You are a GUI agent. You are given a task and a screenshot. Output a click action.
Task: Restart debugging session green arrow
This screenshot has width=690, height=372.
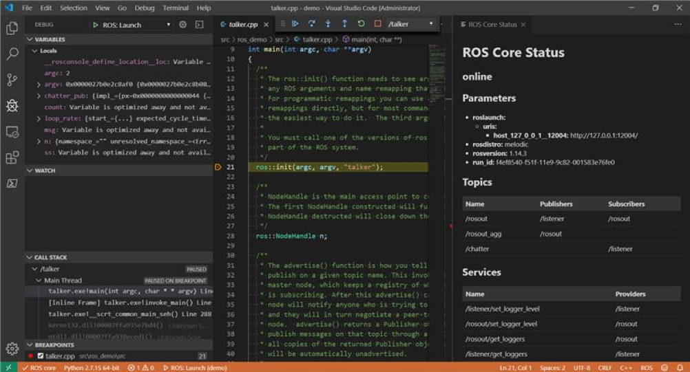coord(361,23)
